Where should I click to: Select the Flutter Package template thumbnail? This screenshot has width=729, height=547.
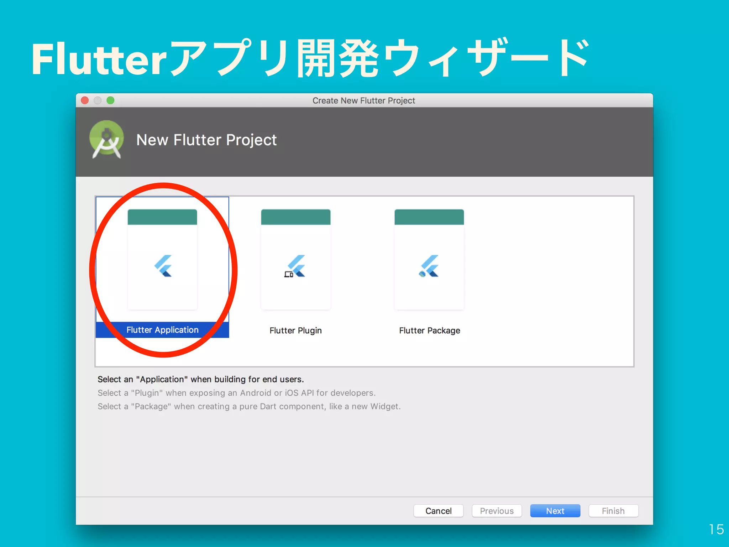click(x=429, y=259)
